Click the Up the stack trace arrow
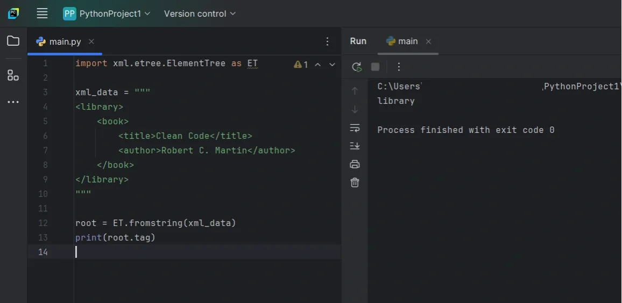 pyautogui.click(x=355, y=91)
